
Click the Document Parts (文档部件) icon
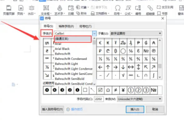[x=92, y=13]
